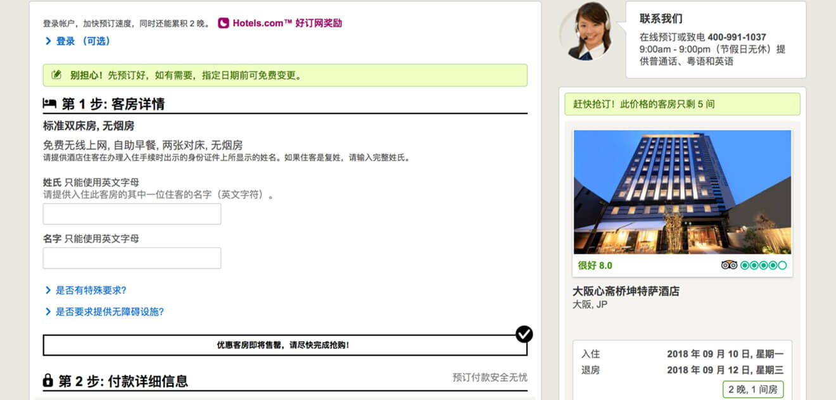Screen dimensions: 836x400
Task: Click the 2 晚, 1 间房 badge
Action: point(753,389)
